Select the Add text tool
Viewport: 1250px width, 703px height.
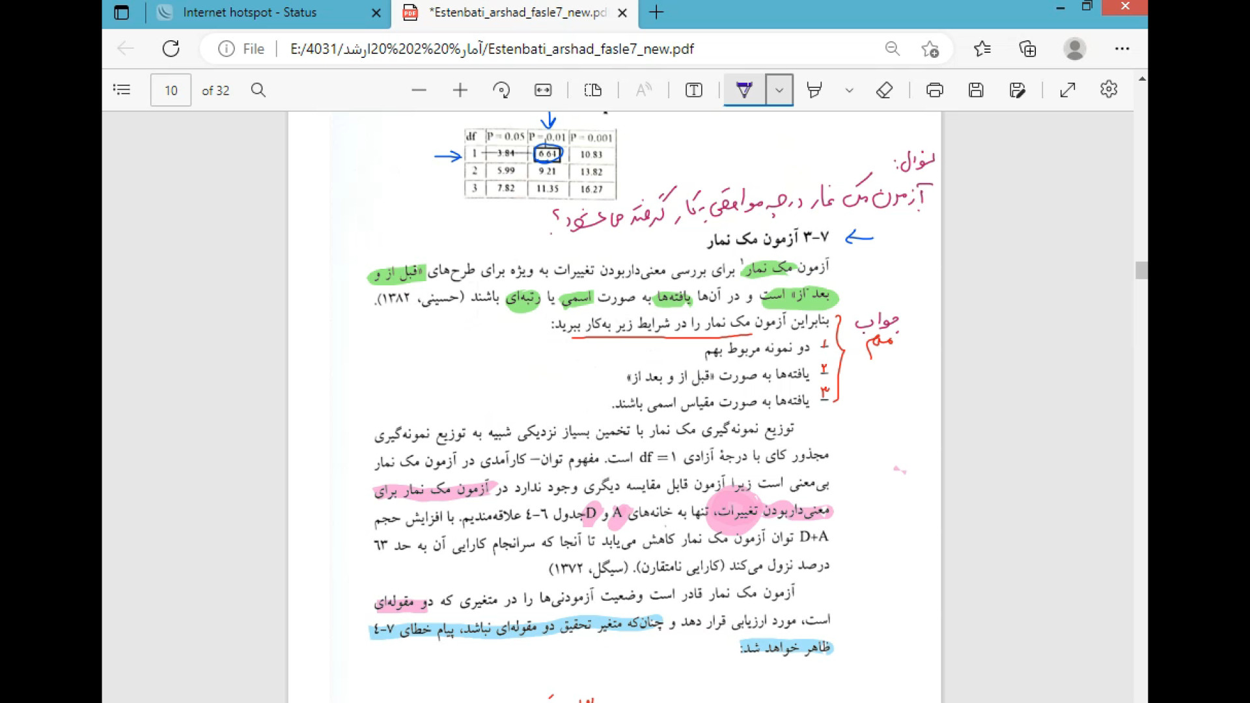click(x=694, y=90)
